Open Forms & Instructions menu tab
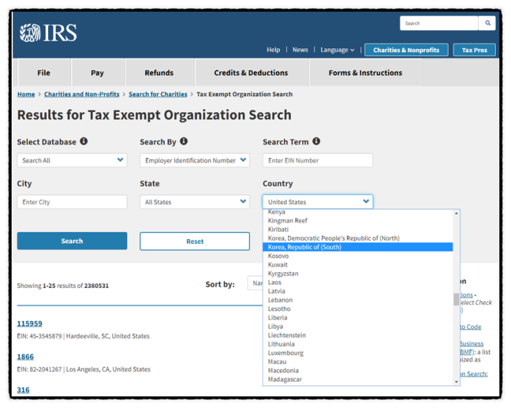Viewport: 511px width, 408px height. [365, 73]
